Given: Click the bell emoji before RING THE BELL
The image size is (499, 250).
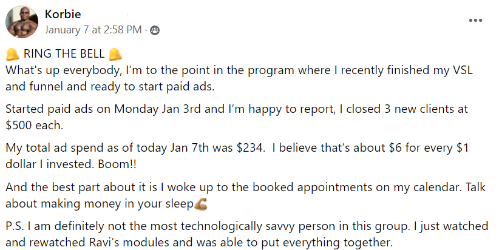Looking at the screenshot, I should (13, 54).
